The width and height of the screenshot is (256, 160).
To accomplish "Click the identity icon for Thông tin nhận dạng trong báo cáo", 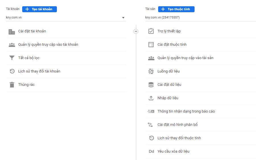I will [x=151, y=111].
